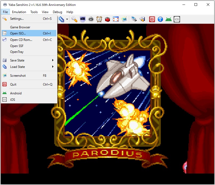
Task: Take a screenshot via the picture toolbar icon
Action: tap(124, 19)
